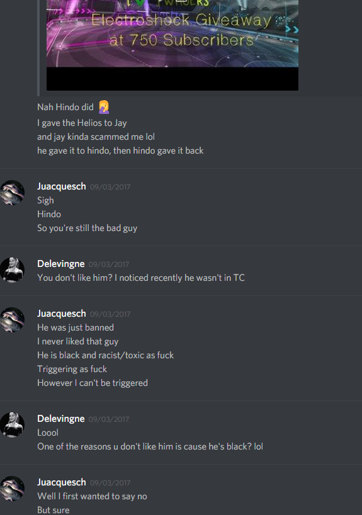Select username Delevingne above "Loool"

point(61,419)
